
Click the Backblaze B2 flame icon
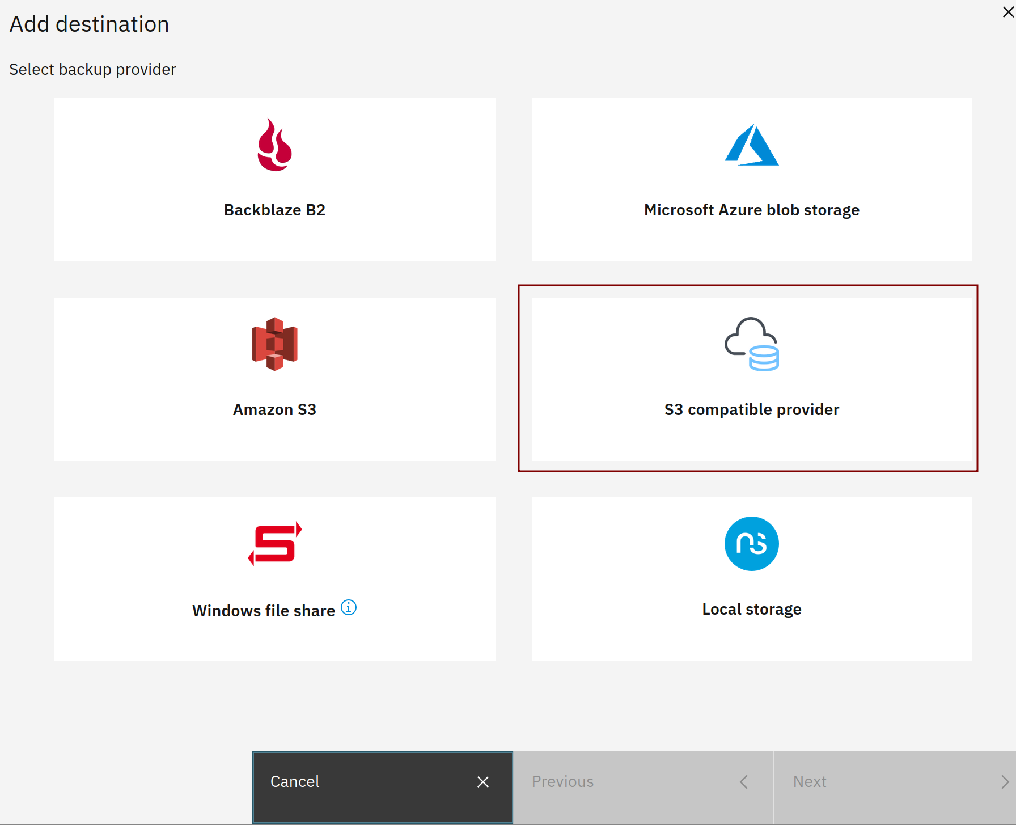pos(275,145)
